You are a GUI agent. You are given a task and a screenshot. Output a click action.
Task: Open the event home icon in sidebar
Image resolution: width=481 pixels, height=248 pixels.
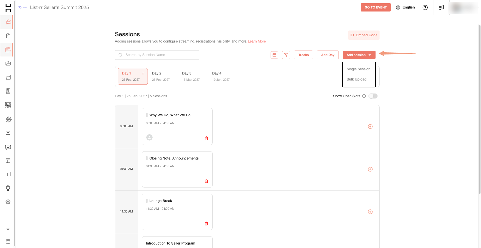pyautogui.click(x=8, y=22)
